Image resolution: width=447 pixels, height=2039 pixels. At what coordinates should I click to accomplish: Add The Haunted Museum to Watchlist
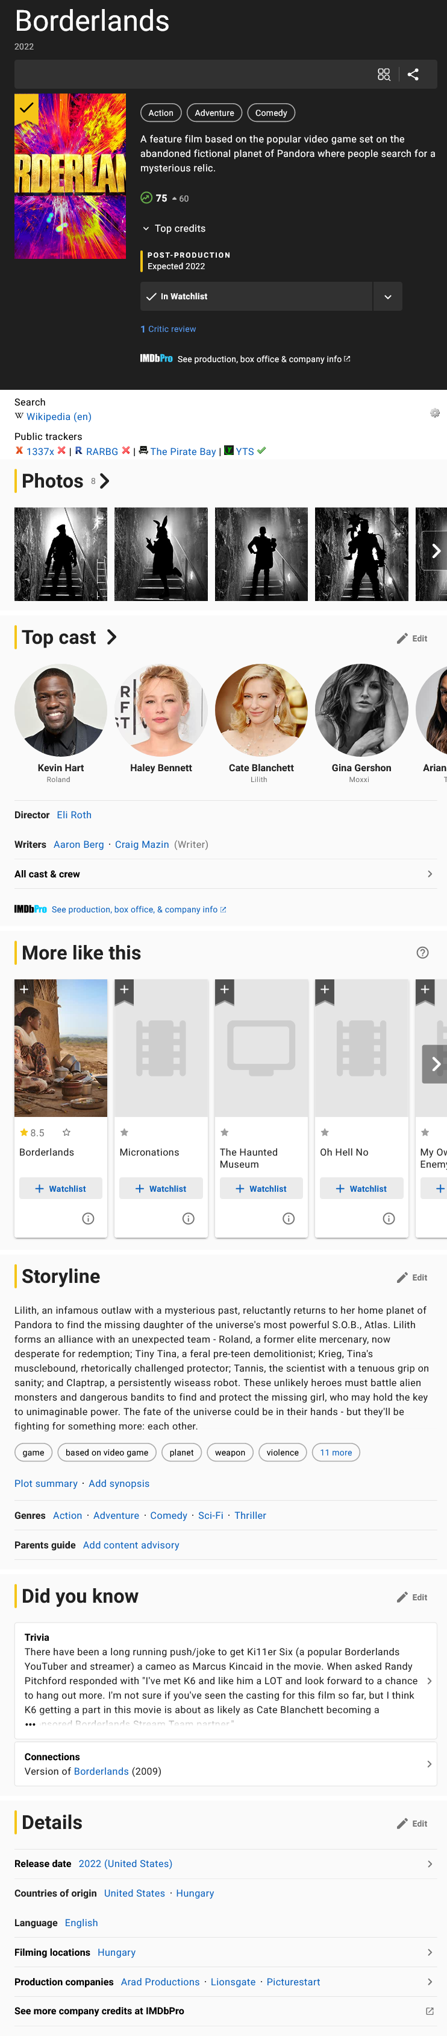click(x=261, y=1189)
